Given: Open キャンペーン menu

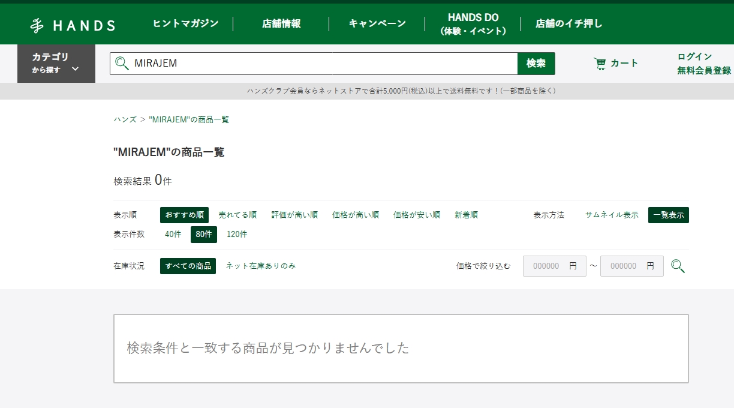Looking at the screenshot, I should (377, 24).
